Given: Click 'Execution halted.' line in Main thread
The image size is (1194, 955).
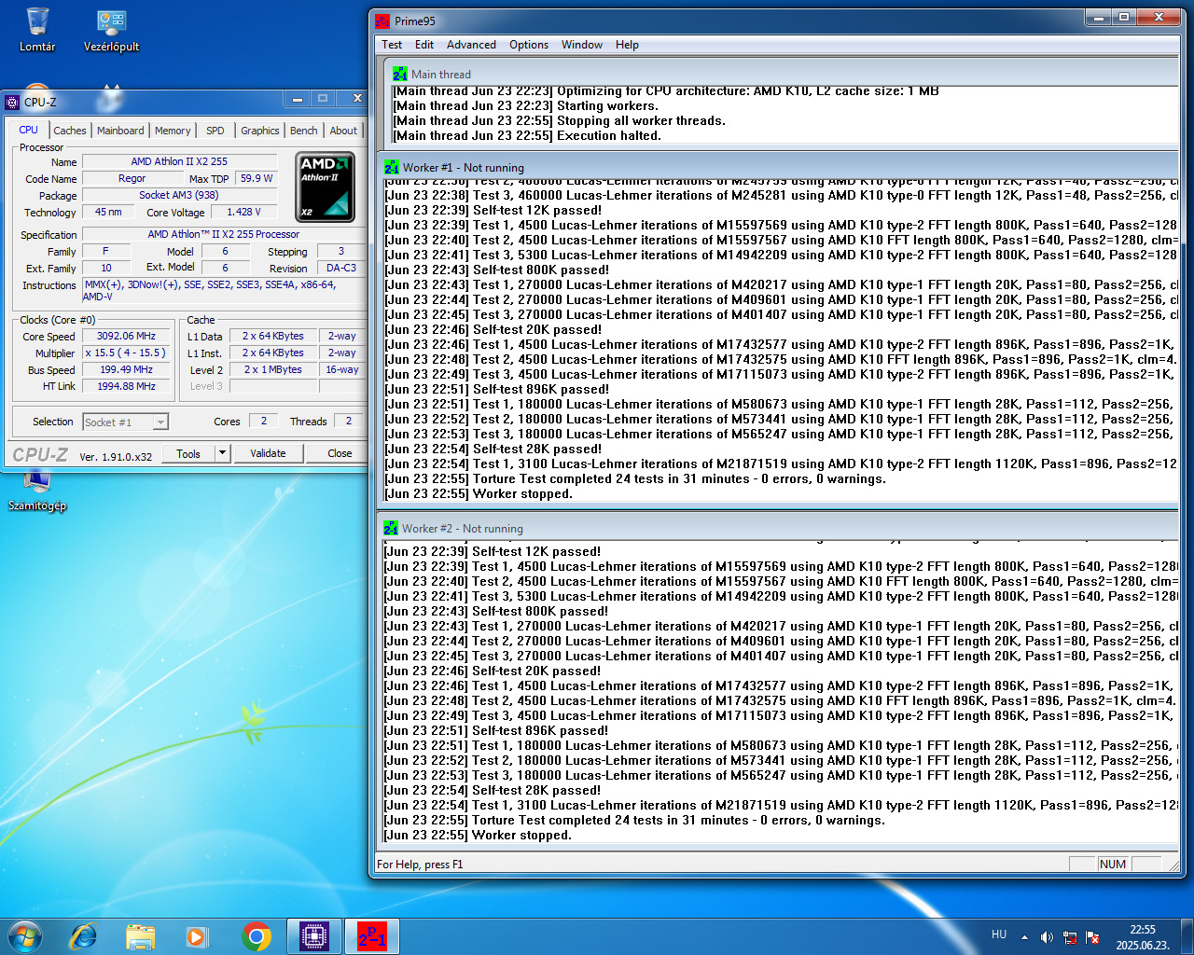Looking at the screenshot, I should pyautogui.click(x=608, y=135).
